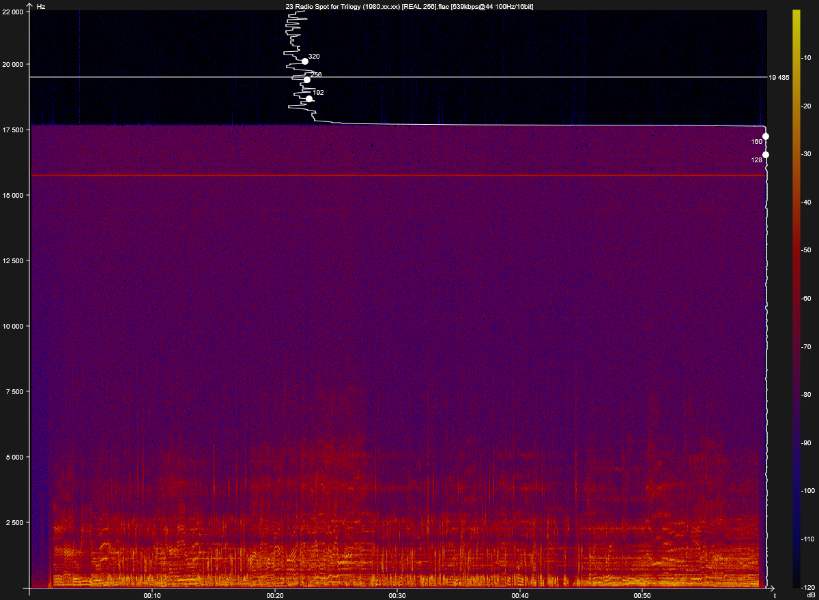Click the -30 dB scale label
Viewport: 819px width, 600px height.
[x=806, y=154]
